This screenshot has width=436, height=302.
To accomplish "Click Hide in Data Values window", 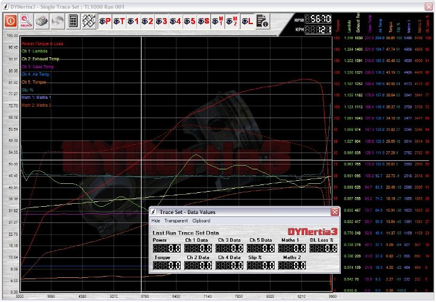I will point(156,221).
